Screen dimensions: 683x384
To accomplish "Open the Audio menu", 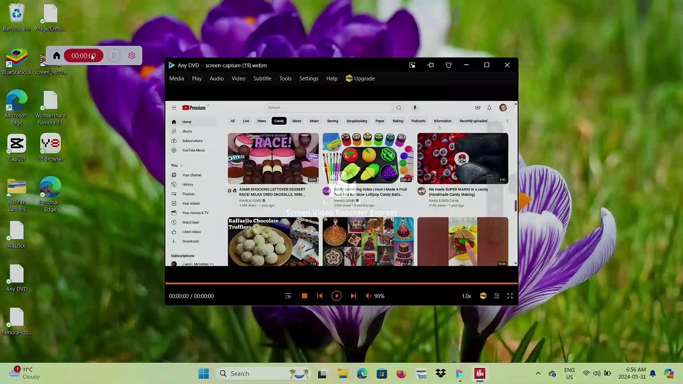I will click(217, 78).
